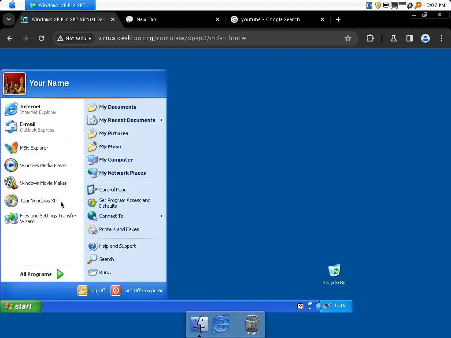This screenshot has height=338, width=451.
Task: Go back in browser
Action: (10, 38)
